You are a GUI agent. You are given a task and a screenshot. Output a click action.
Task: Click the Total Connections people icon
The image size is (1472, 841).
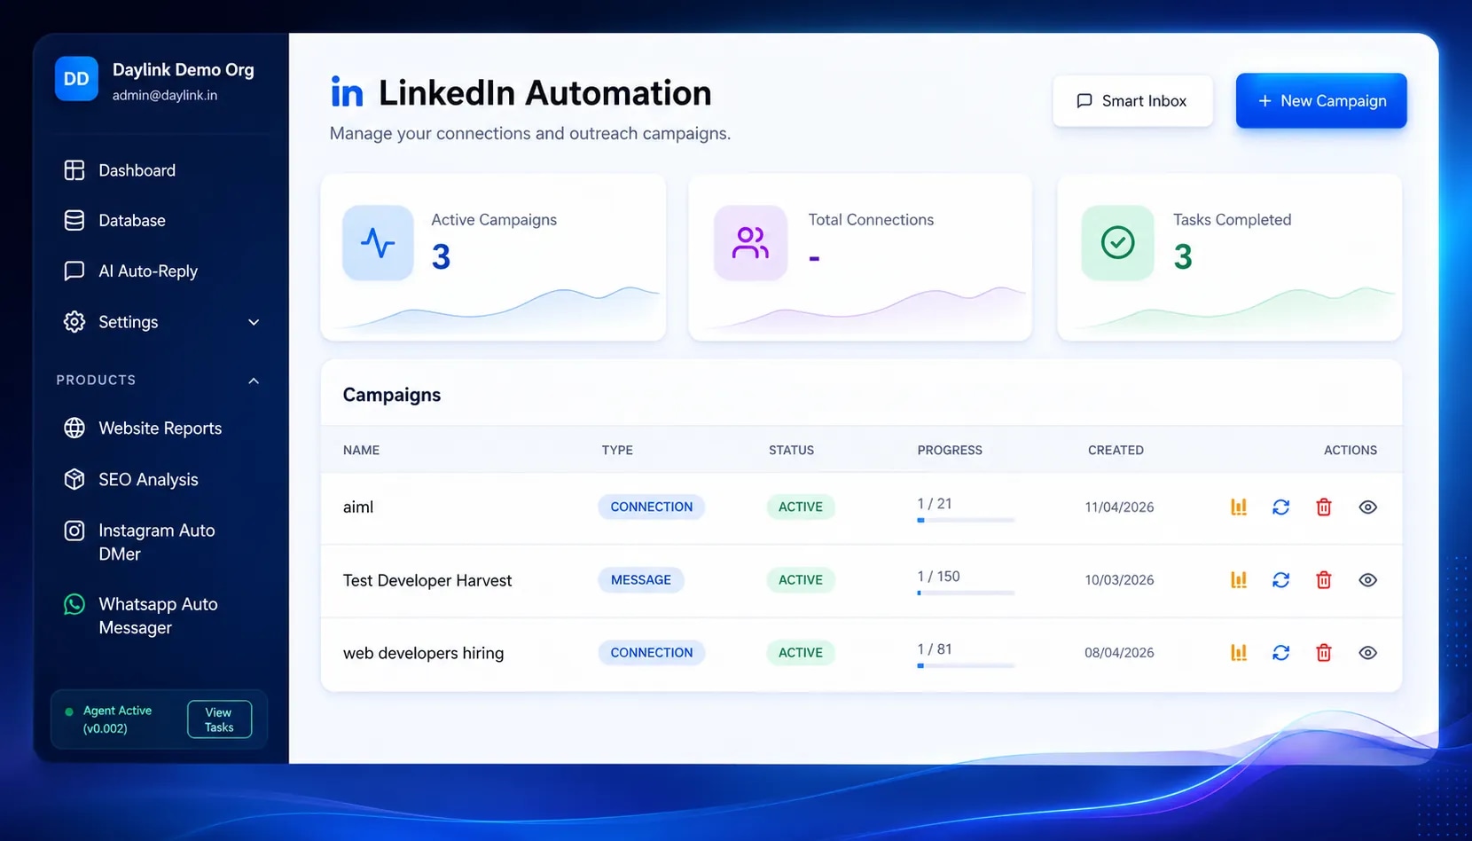(x=750, y=243)
